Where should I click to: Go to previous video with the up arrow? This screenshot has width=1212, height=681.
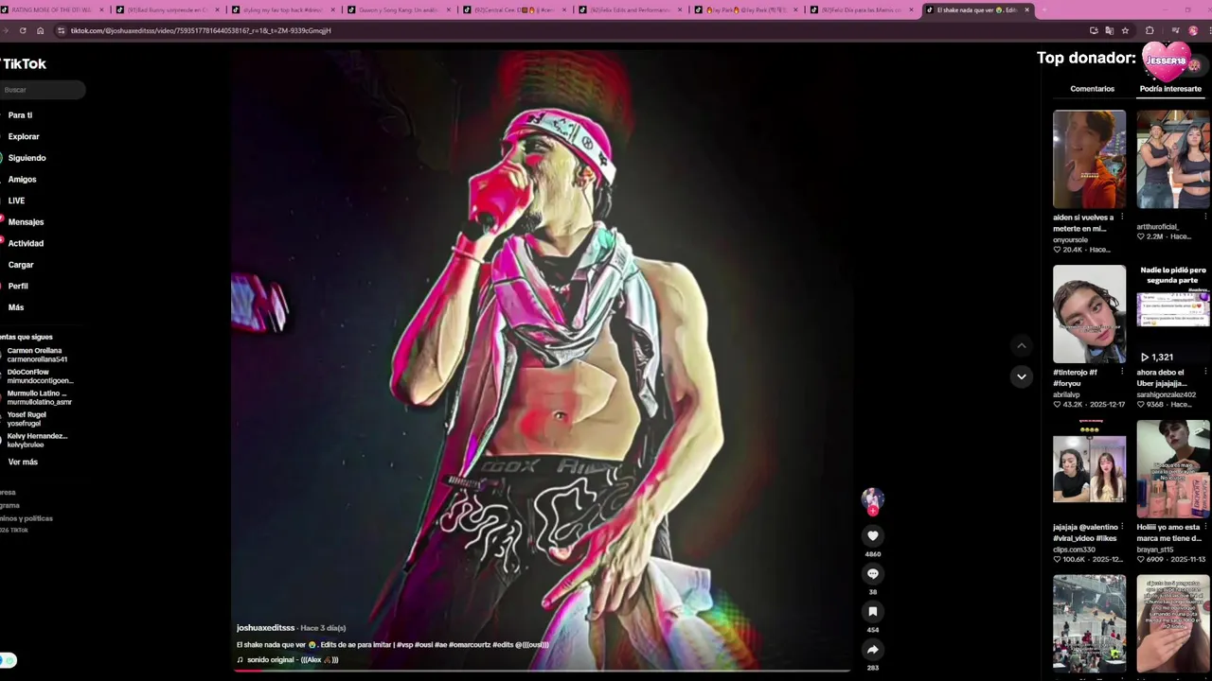[1021, 346]
